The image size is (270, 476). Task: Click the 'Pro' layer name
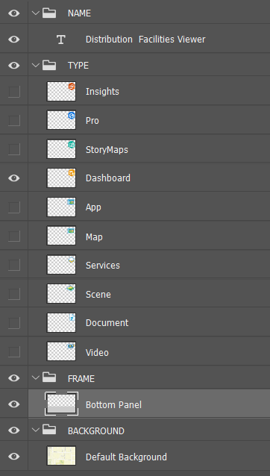coord(92,121)
